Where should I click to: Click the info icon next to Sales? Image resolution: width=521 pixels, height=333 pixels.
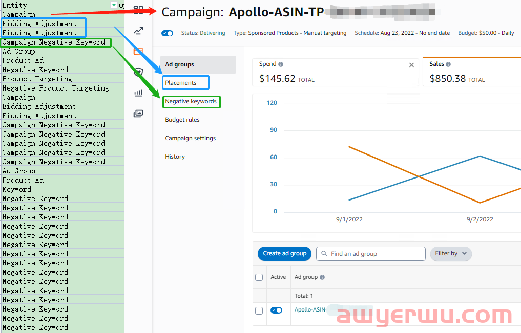tap(448, 64)
